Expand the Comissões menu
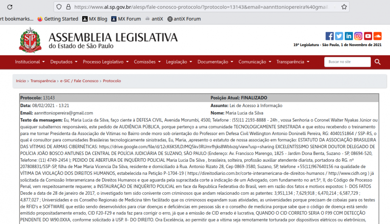The image size is (390, 224). (x=147, y=62)
